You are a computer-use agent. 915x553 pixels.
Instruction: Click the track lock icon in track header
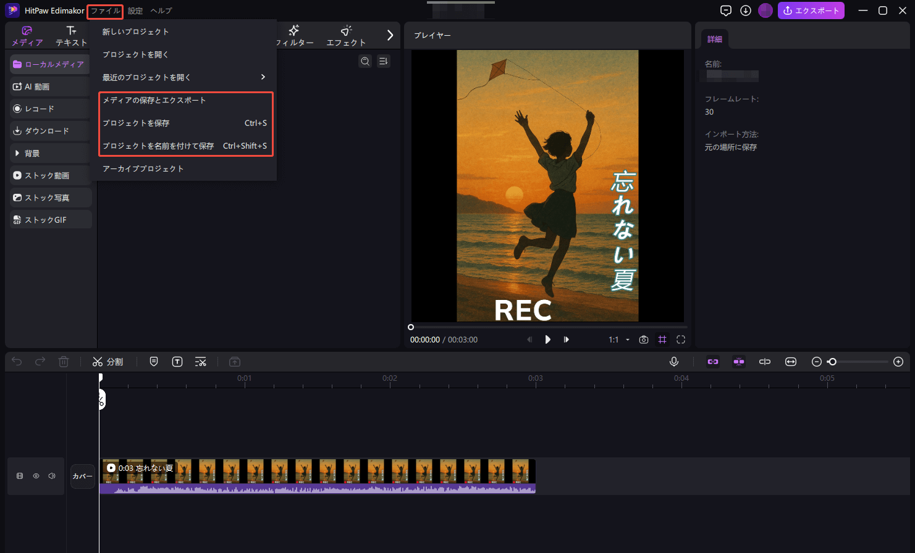point(20,476)
